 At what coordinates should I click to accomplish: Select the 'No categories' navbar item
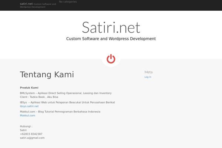(x=68, y=2)
